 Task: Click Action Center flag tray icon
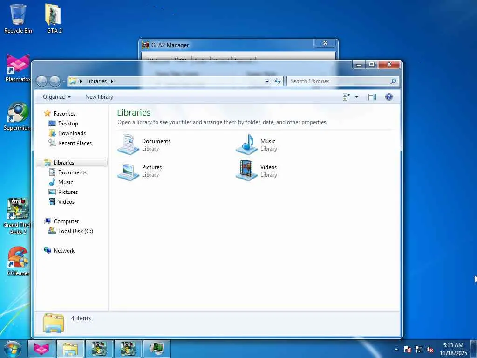408,349
